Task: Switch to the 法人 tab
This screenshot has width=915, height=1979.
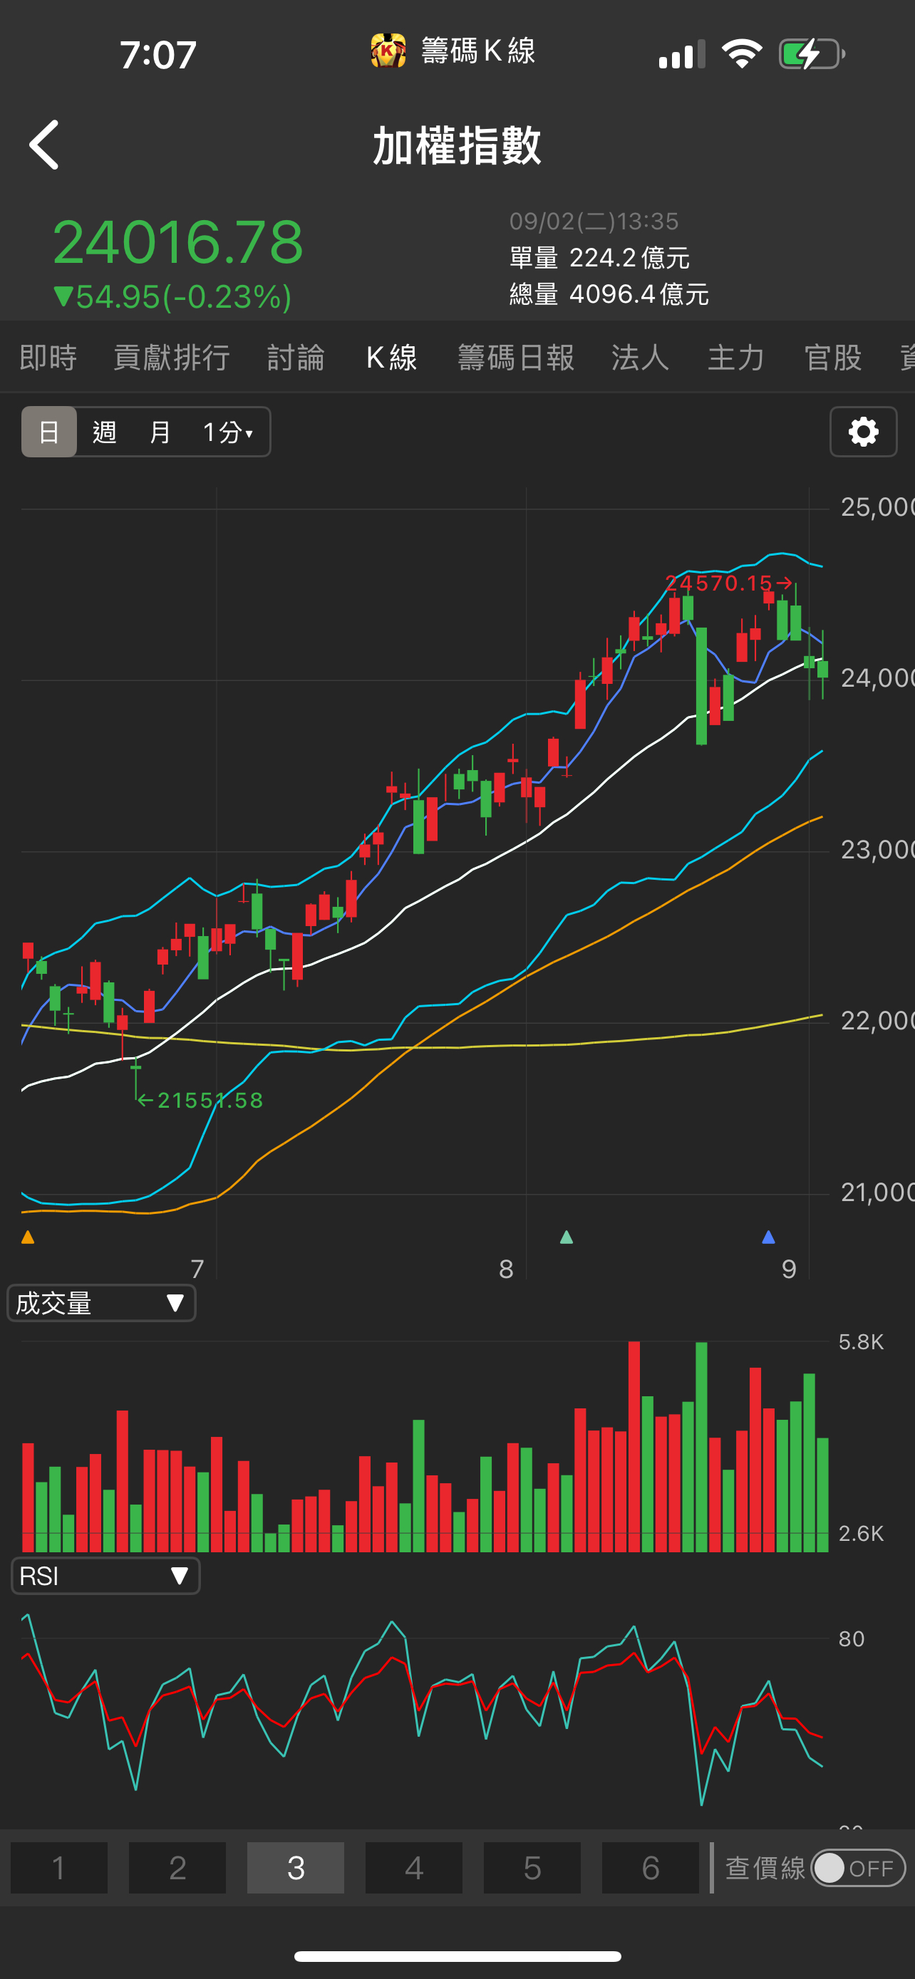Action: coord(641,357)
